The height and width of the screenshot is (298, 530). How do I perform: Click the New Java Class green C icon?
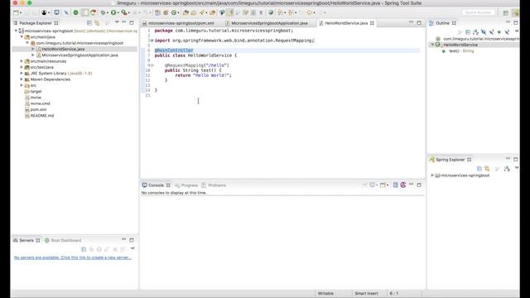(174, 12)
